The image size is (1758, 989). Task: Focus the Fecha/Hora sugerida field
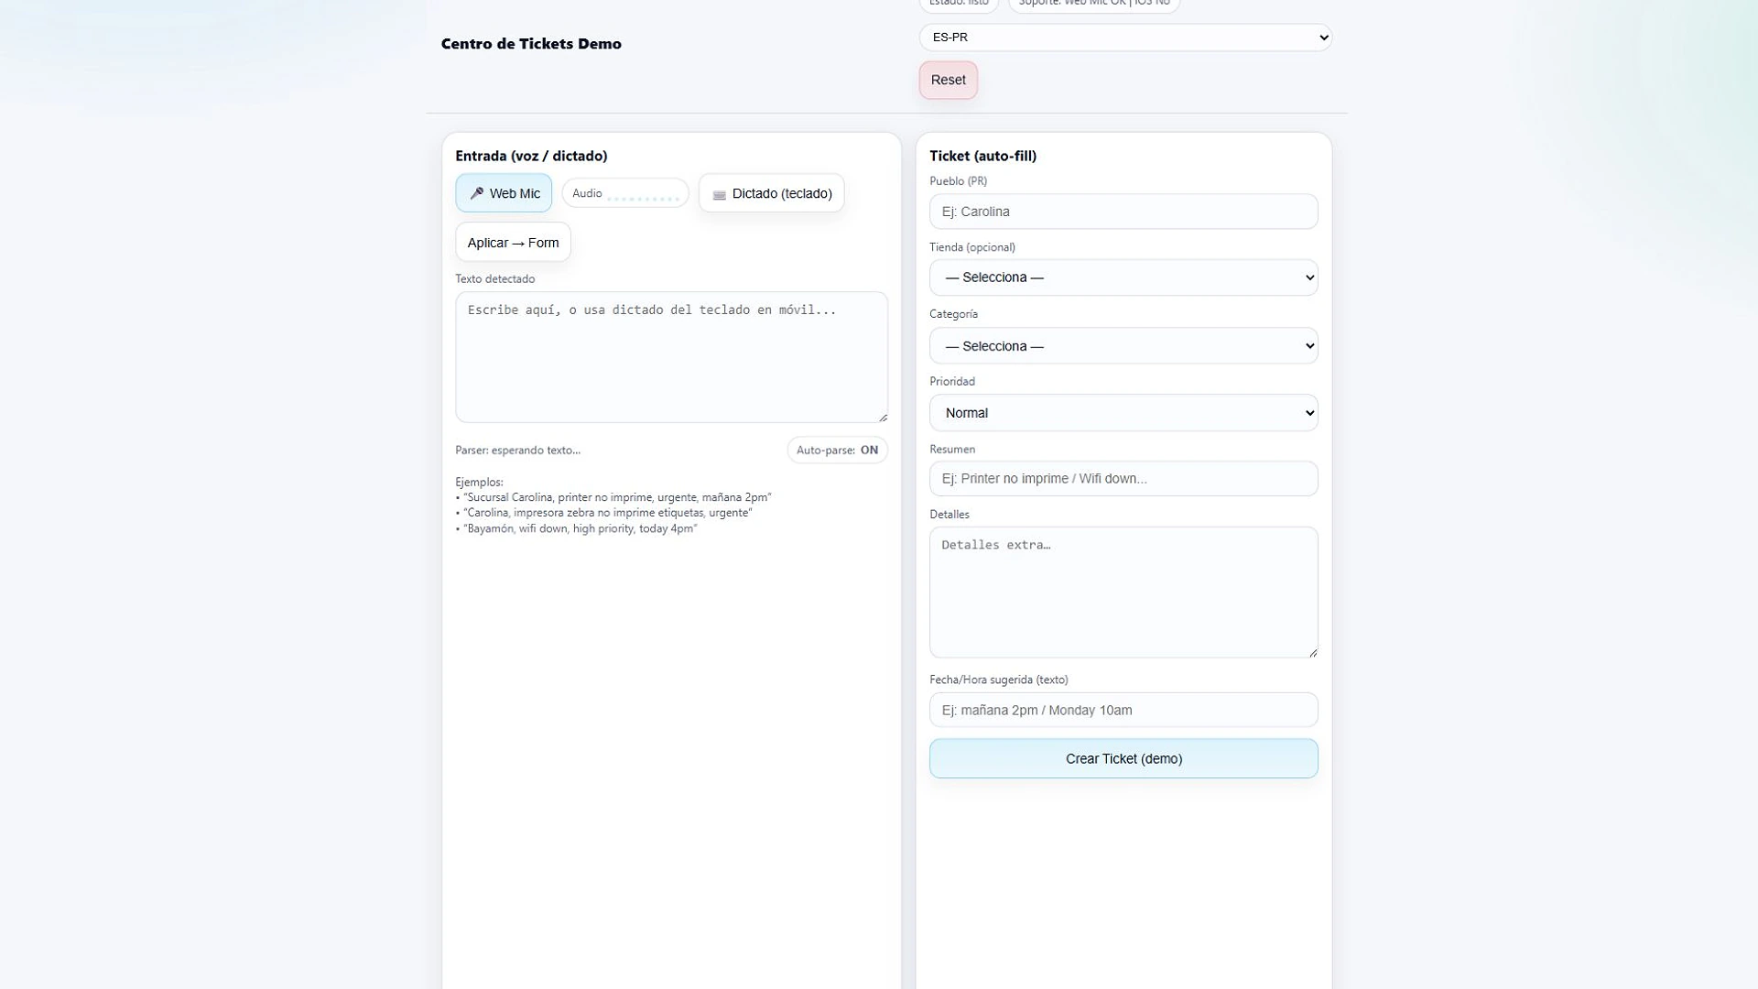click(1123, 710)
